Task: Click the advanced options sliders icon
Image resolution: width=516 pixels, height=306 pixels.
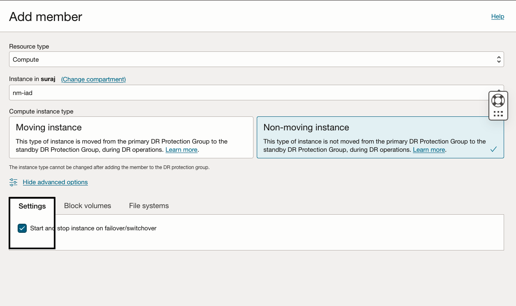Action: 14,182
